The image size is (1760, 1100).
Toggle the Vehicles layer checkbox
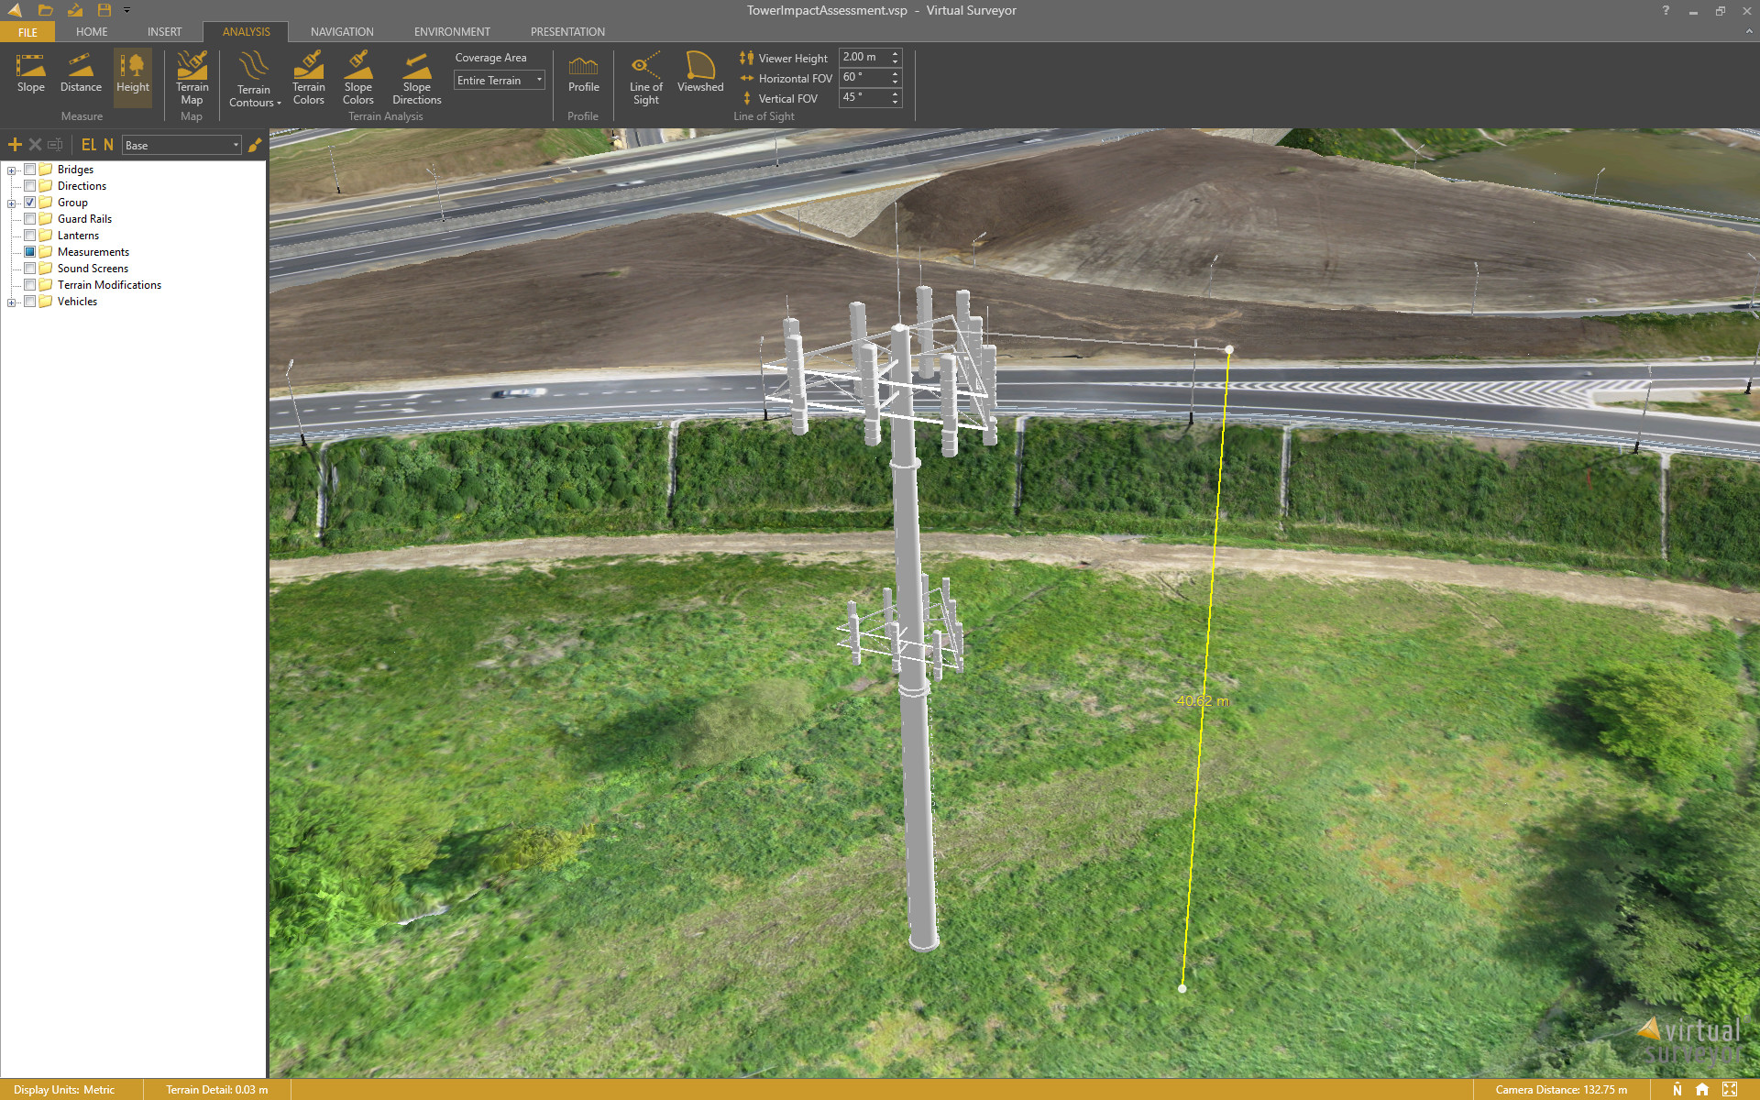pos(30,302)
